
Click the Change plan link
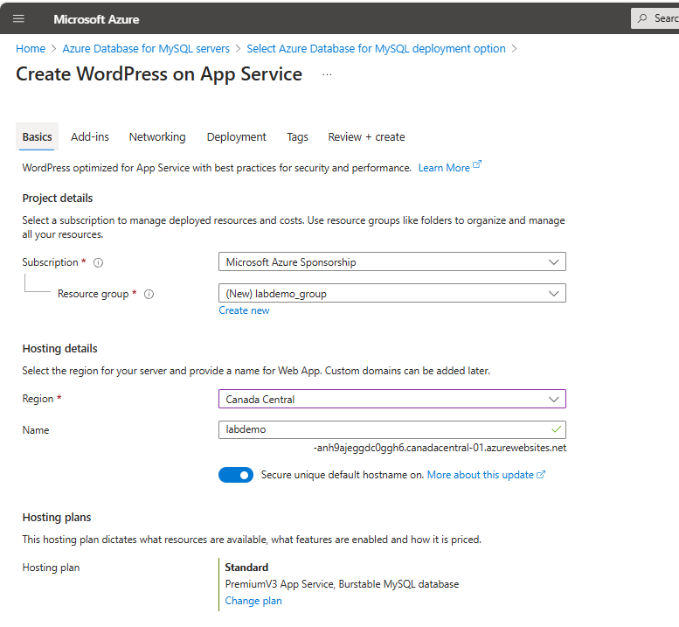tap(253, 601)
